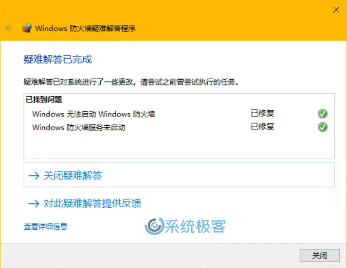
Task: Click arrow icon beside 关闭疑难解答
Action: (x=34, y=176)
